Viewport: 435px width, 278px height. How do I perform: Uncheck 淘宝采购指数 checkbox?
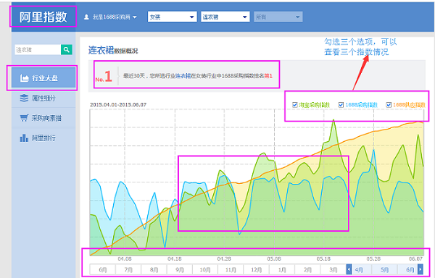click(295, 105)
